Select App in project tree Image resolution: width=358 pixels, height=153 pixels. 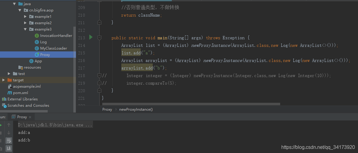click(38, 61)
